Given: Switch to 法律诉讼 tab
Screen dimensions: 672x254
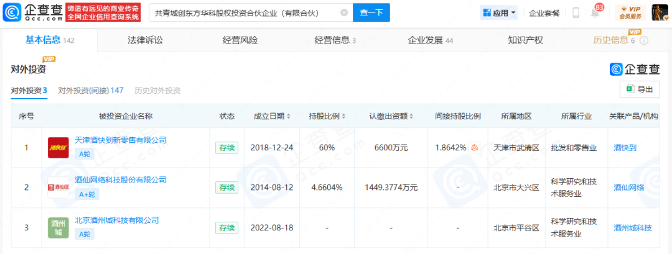Looking at the screenshot, I should 145,40.
